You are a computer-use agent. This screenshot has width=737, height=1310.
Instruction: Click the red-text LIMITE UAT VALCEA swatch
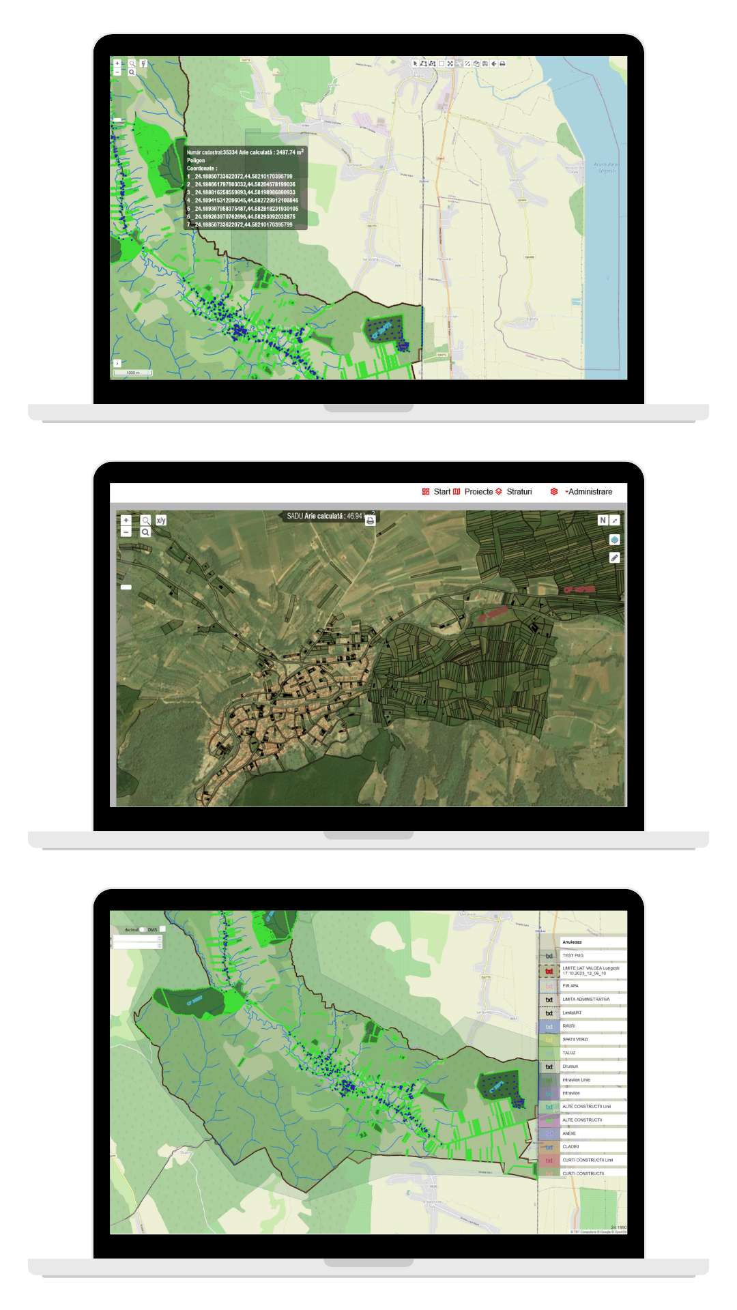point(549,970)
